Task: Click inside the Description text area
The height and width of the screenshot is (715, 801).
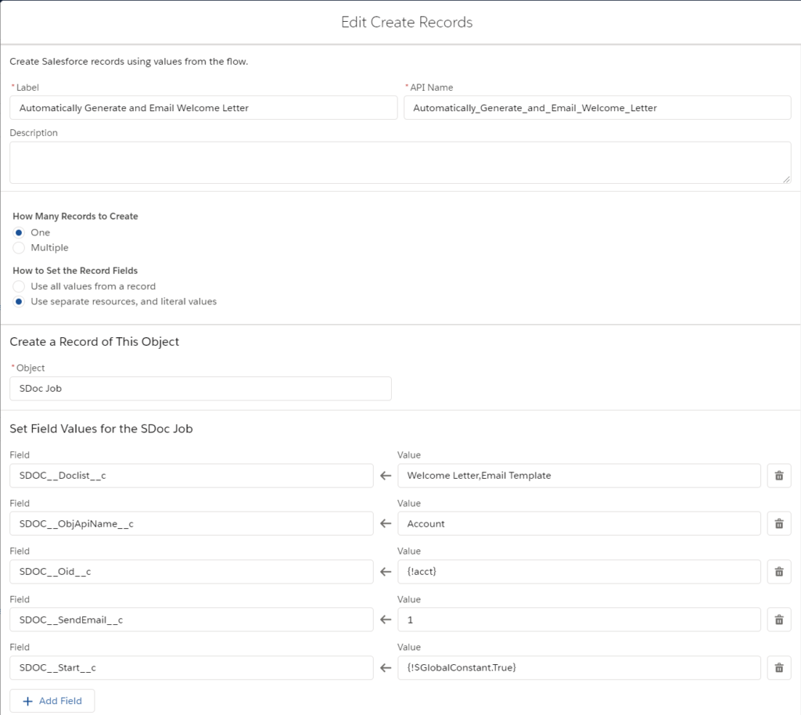Action: pyautogui.click(x=400, y=162)
